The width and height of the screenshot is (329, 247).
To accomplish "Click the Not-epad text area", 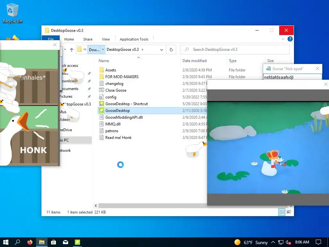I will (292, 77).
